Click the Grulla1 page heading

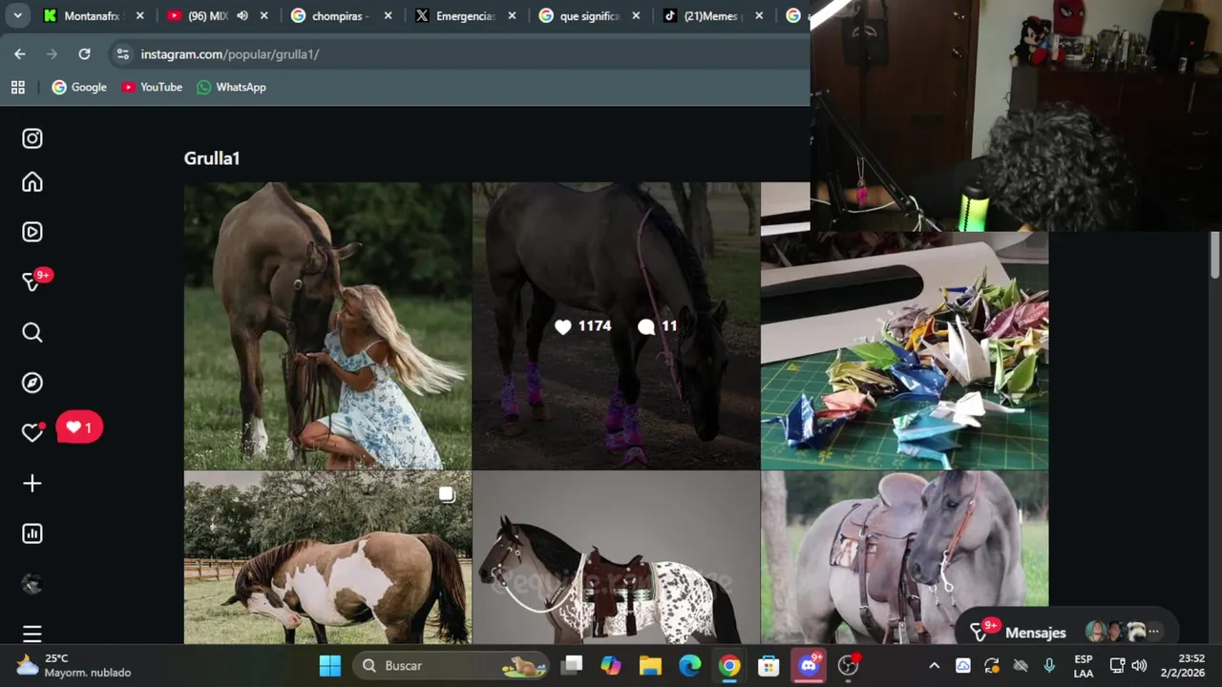212,158
